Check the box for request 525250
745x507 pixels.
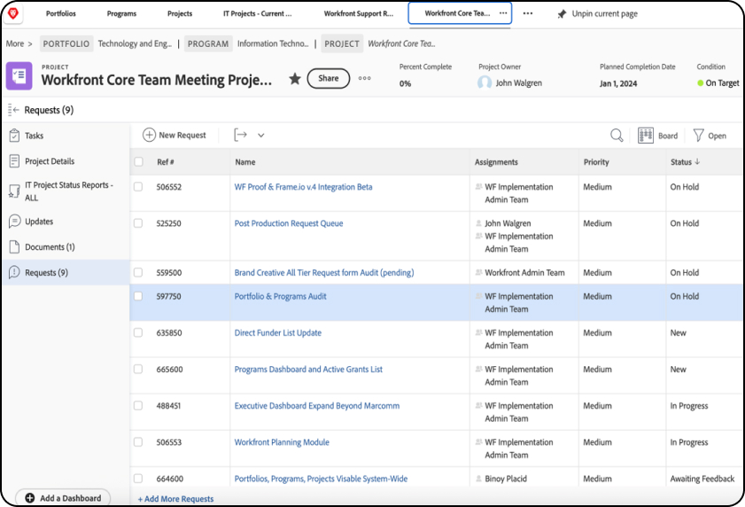coord(138,223)
